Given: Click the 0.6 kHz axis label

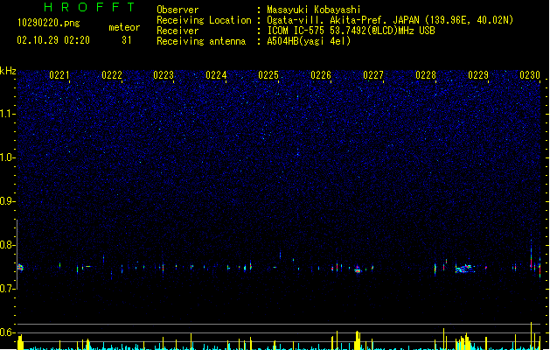Looking at the screenshot, I should (x=7, y=332).
